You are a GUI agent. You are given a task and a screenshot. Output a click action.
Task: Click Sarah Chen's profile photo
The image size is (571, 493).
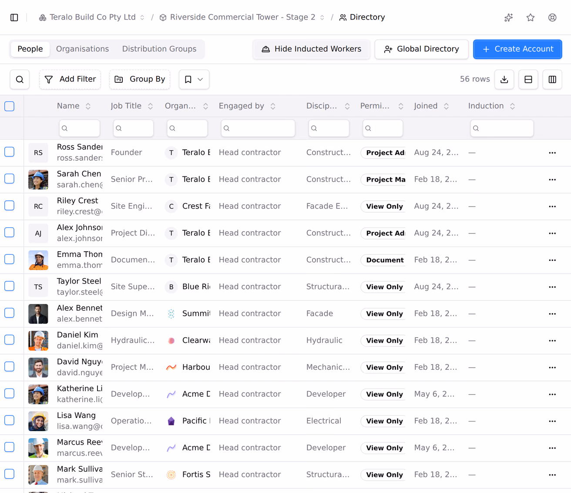tap(38, 180)
